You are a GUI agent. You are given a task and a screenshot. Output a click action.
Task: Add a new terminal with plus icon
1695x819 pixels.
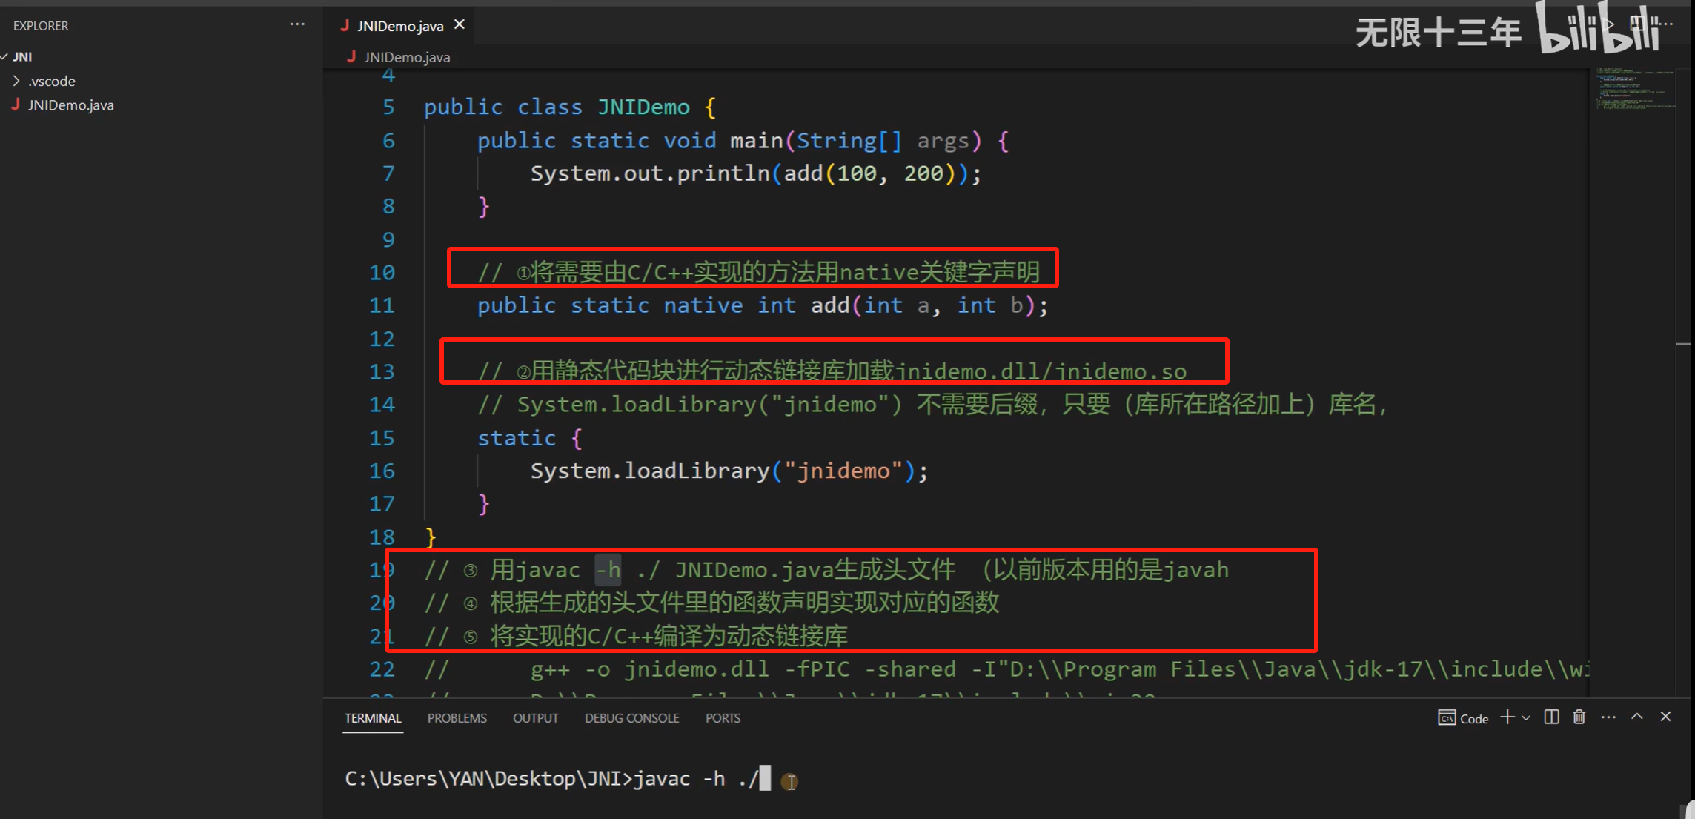click(x=1507, y=717)
